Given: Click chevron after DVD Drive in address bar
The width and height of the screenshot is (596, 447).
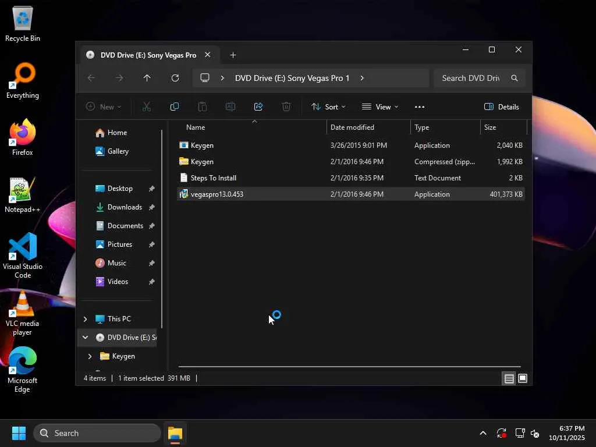Looking at the screenshot, I should 362,78.
